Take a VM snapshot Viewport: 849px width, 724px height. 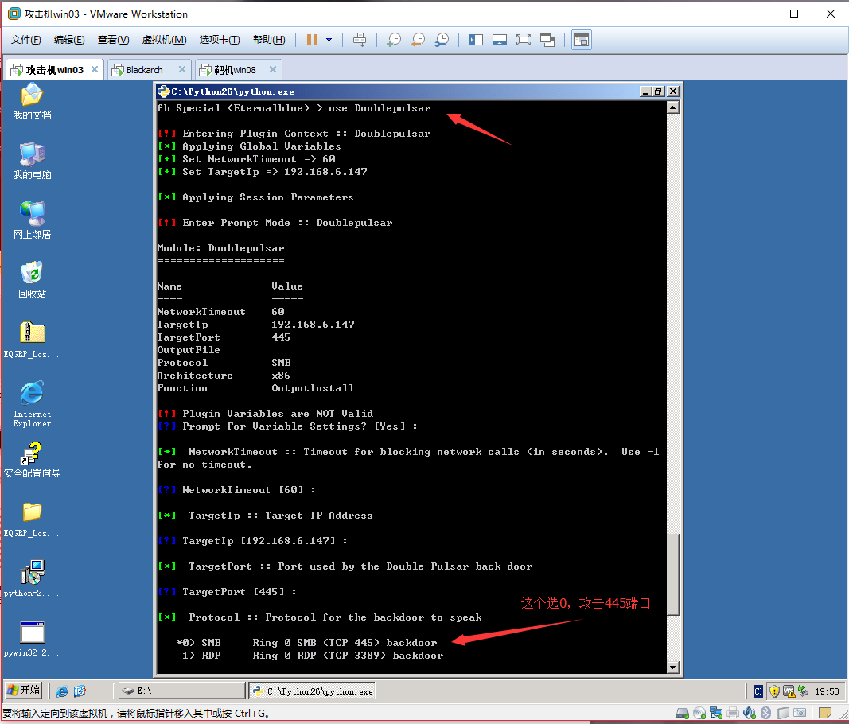point(394,40)
